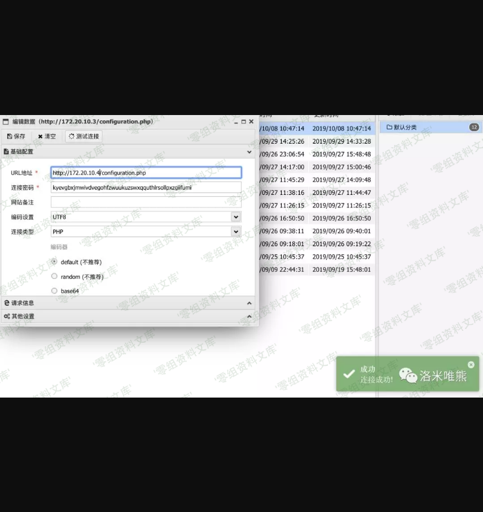Click the 连接密码 password field
This screenshot has width=483, height=512.
pos(146,188)
